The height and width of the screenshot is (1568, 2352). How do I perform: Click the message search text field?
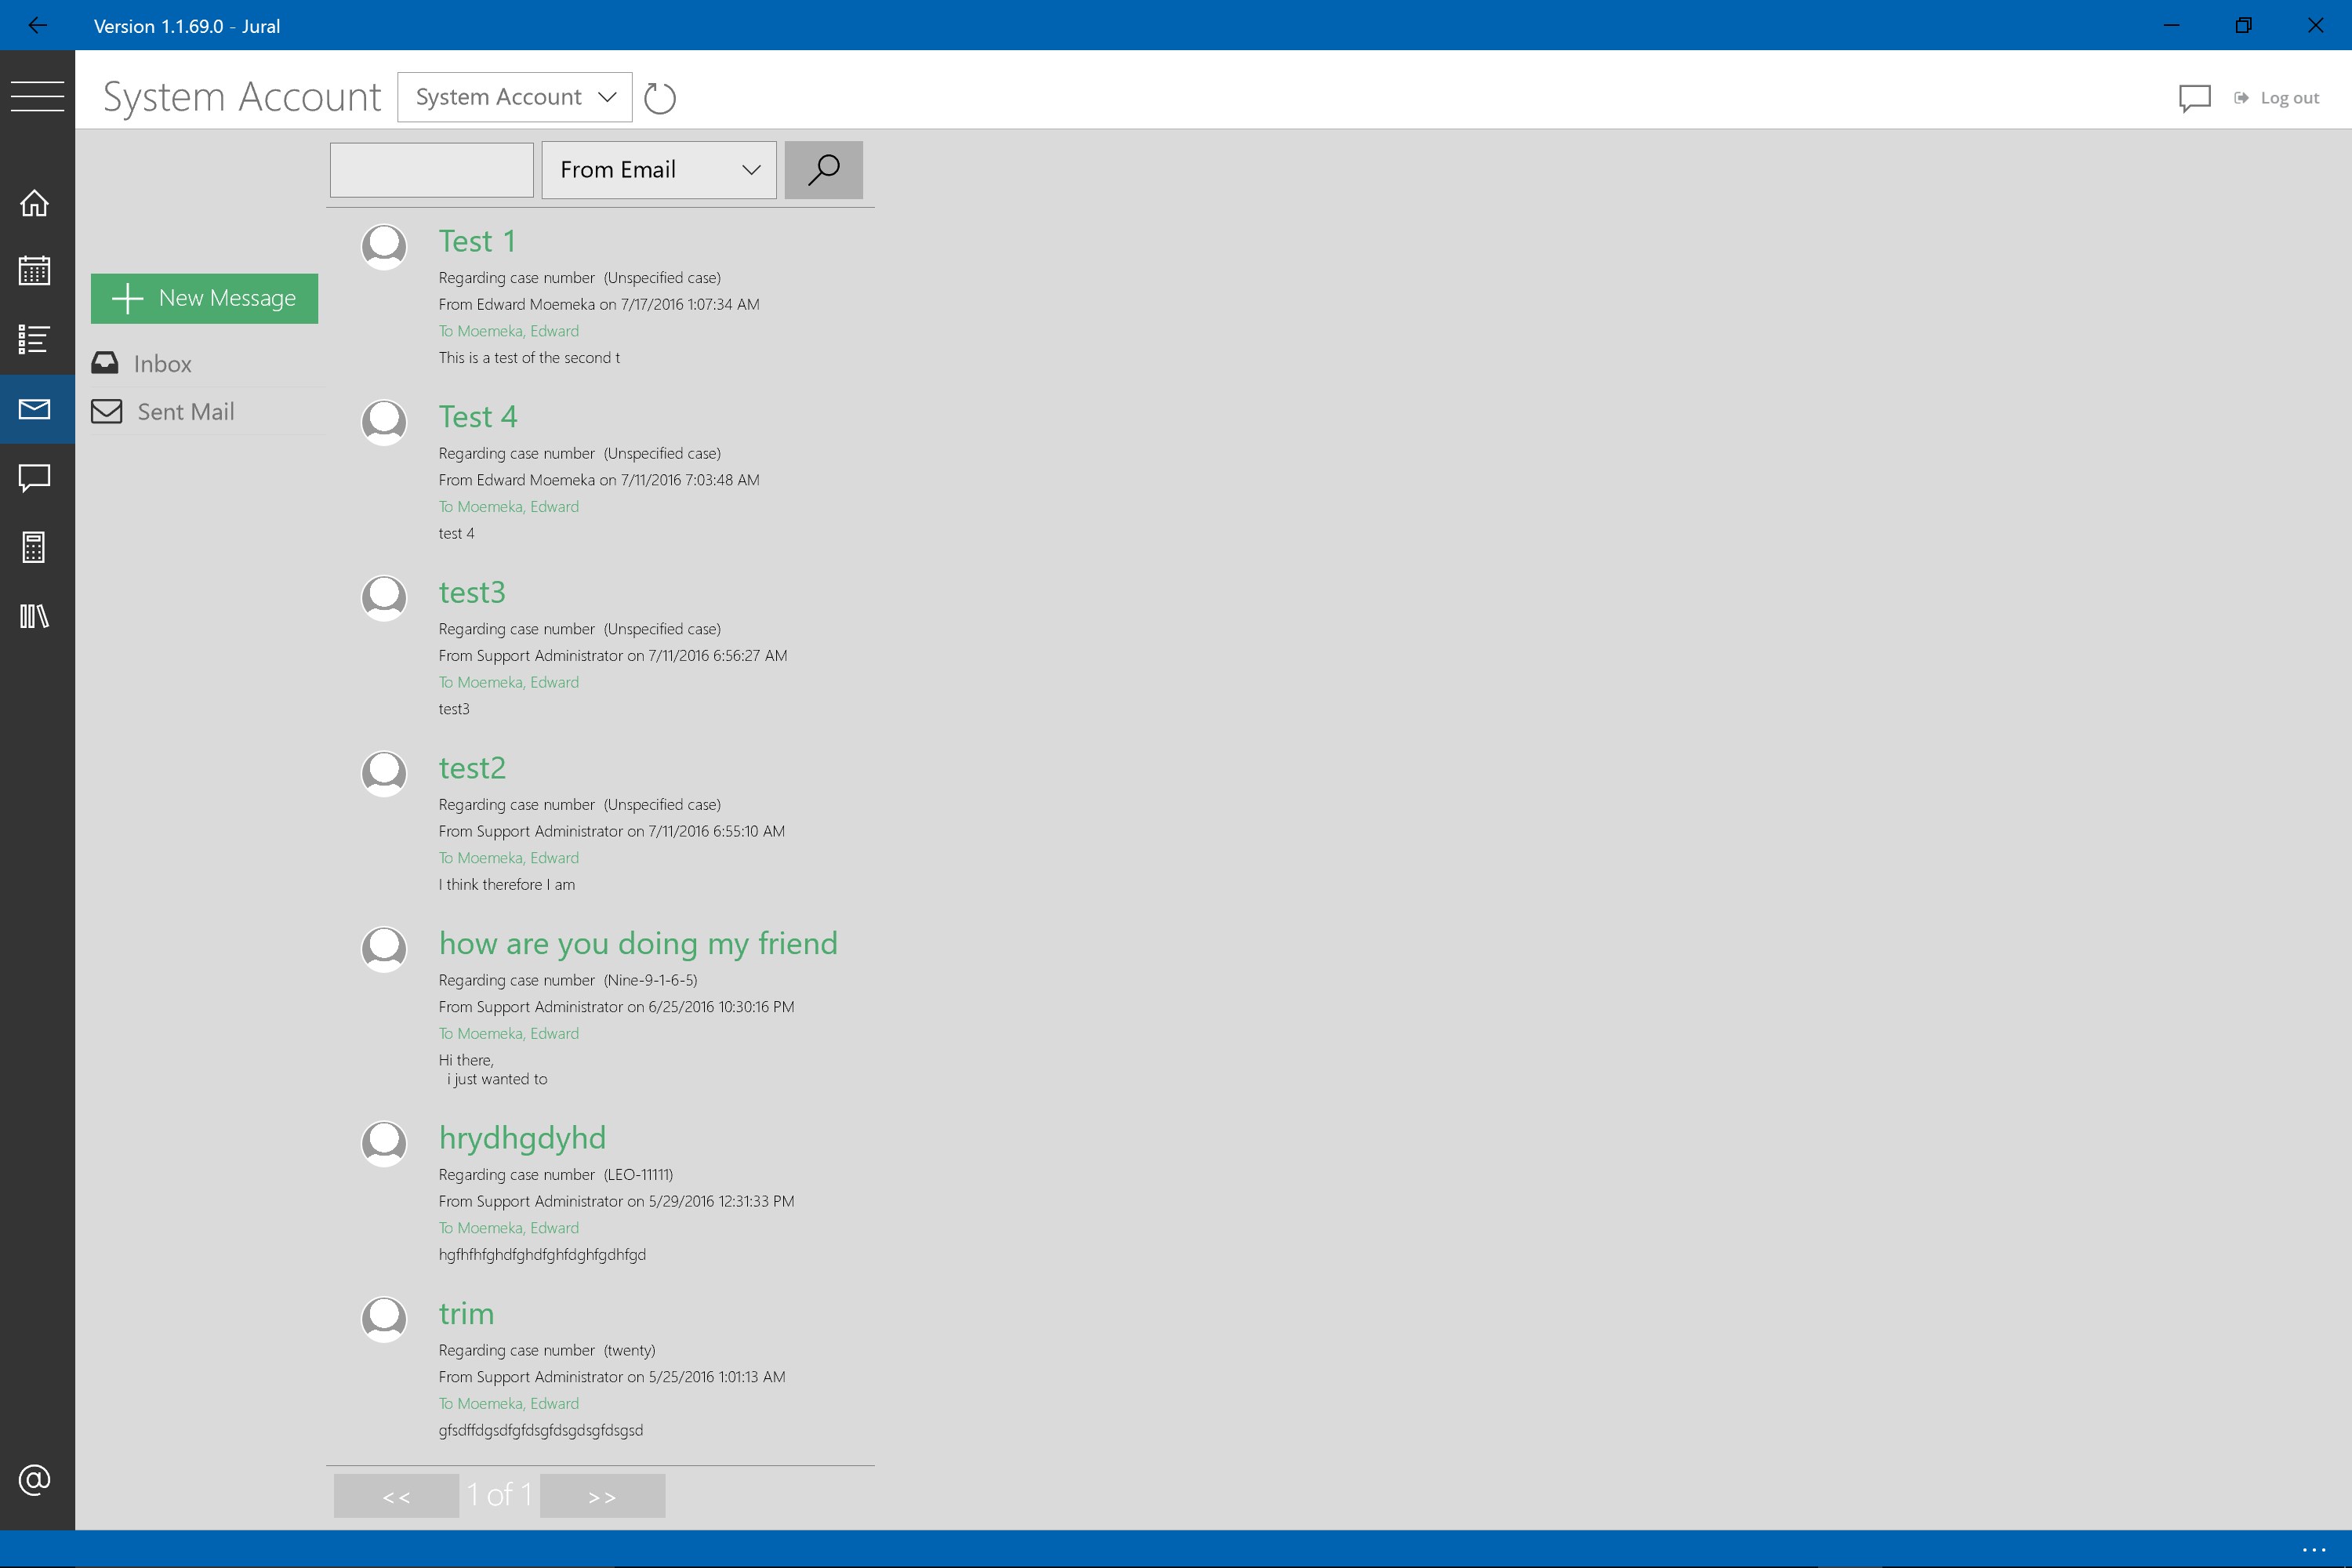(431, 170)
